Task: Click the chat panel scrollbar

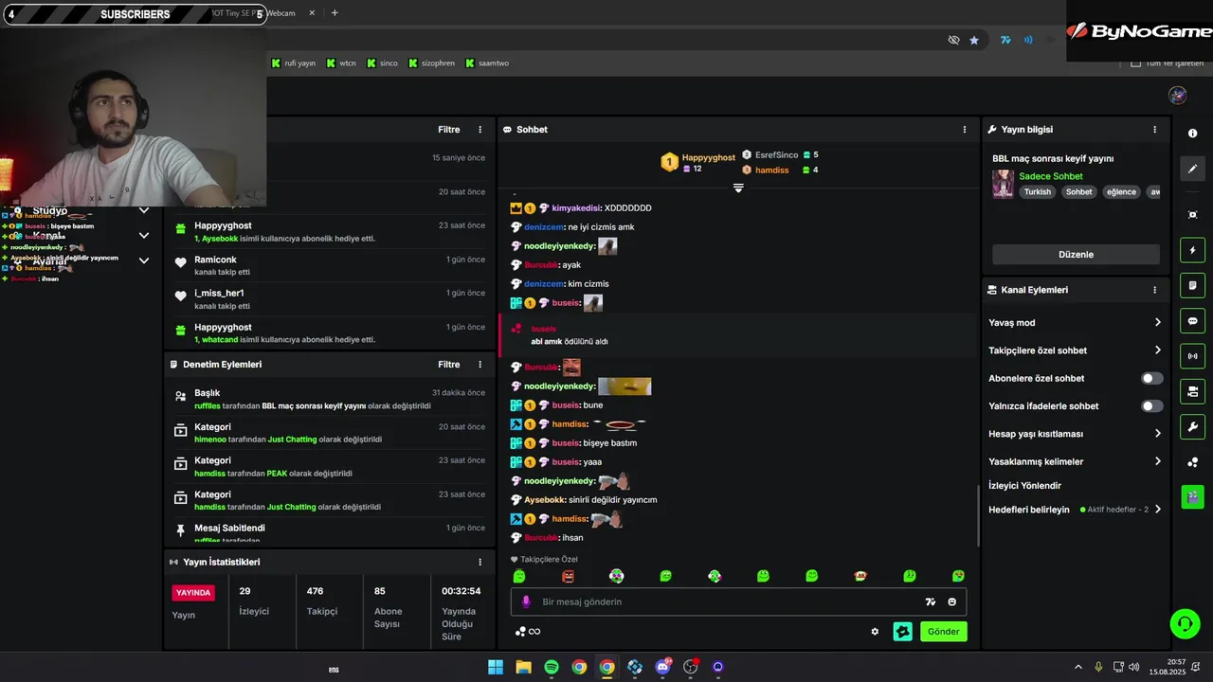Action: point(978,514)
